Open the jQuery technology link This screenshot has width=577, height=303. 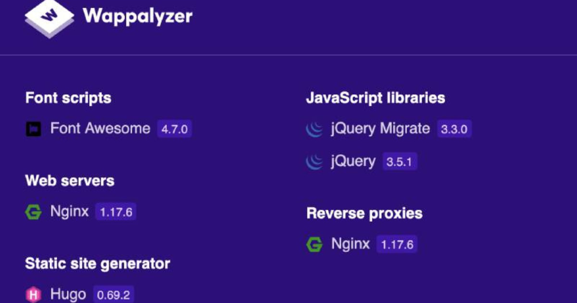pyautogui.click(x=352, y=162)
